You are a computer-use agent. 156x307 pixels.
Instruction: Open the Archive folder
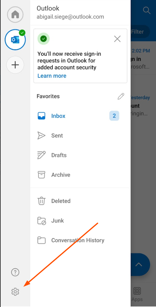point(80,175)
